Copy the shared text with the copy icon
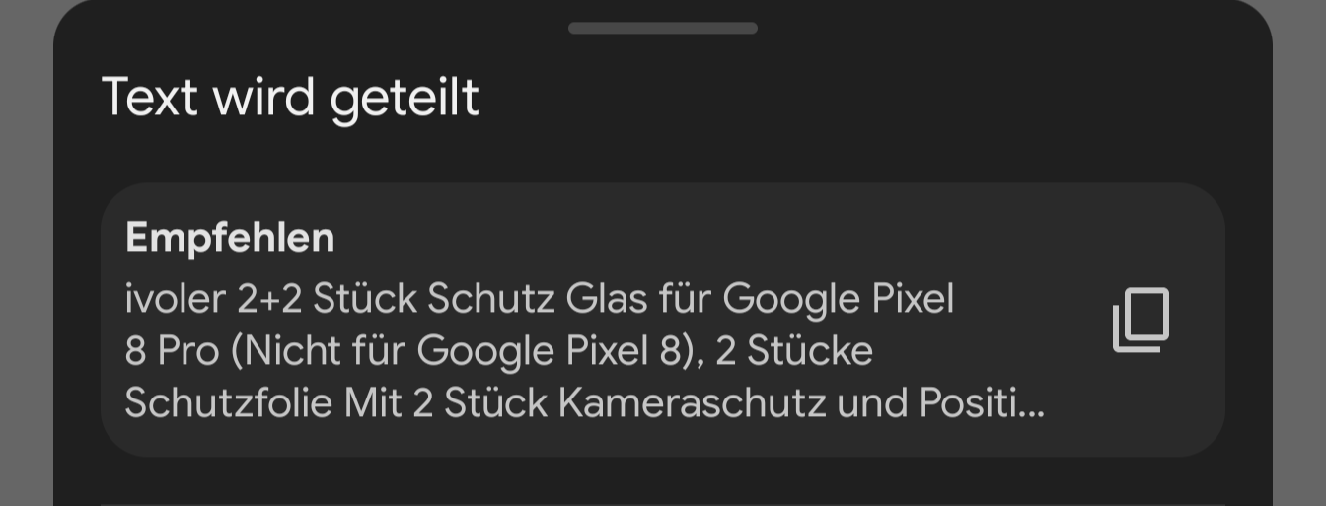Image resolution: width=1326 pixels, height=506 pixels. click(1141, 320)
